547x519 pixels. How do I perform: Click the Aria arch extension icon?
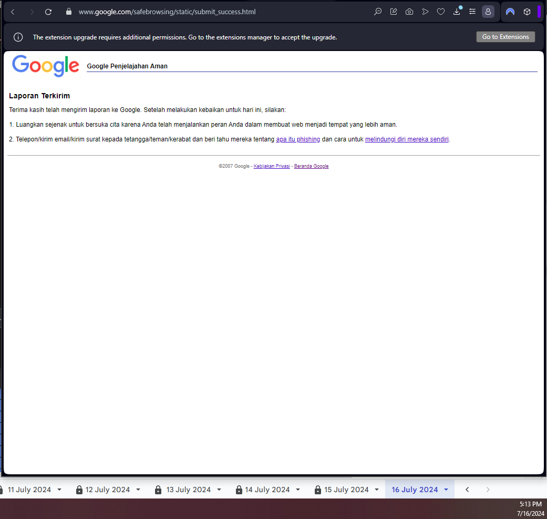click(510, 12)
